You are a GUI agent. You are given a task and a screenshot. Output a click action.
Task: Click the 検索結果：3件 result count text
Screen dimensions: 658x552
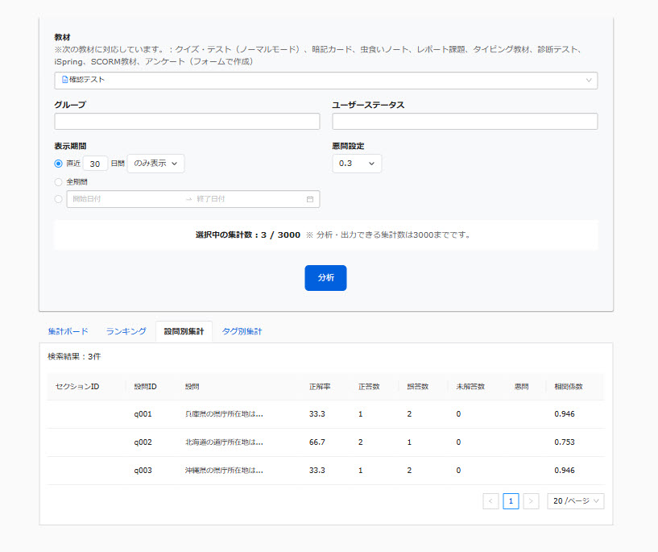74,356
